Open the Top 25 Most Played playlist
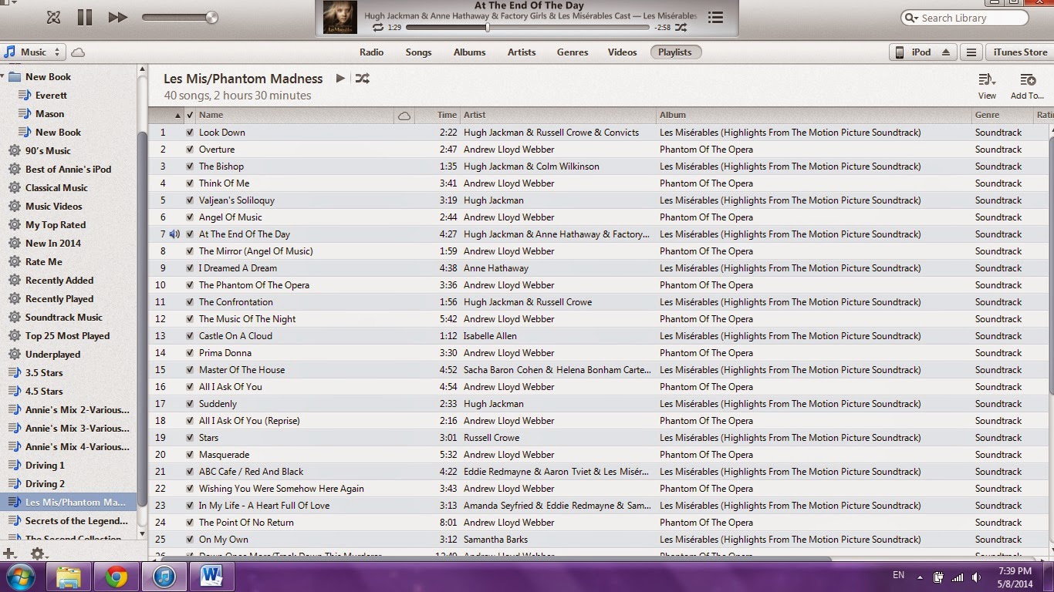The image size is (1054, 592). tap(67, 335)
